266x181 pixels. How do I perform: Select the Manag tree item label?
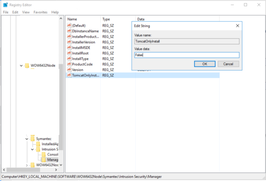pyautogui.click(x=53, y=160)
